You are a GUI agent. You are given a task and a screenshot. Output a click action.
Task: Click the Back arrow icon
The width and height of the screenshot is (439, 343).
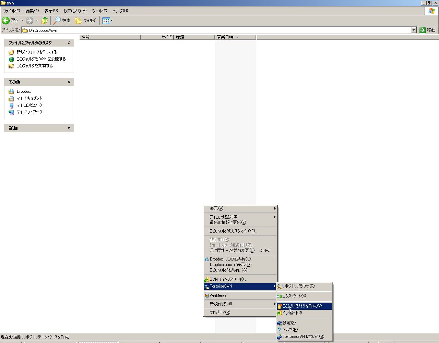point(6,21)
